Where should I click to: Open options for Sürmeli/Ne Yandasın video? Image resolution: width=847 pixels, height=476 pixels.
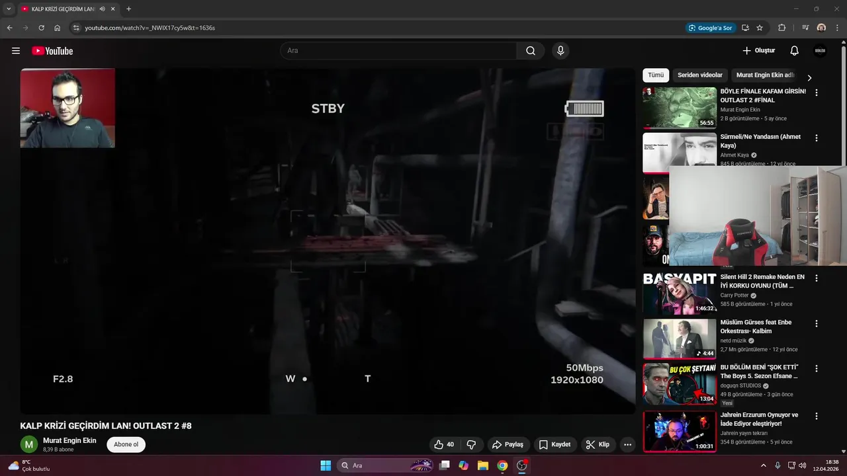pyautogui.click(x=817, y=138)
